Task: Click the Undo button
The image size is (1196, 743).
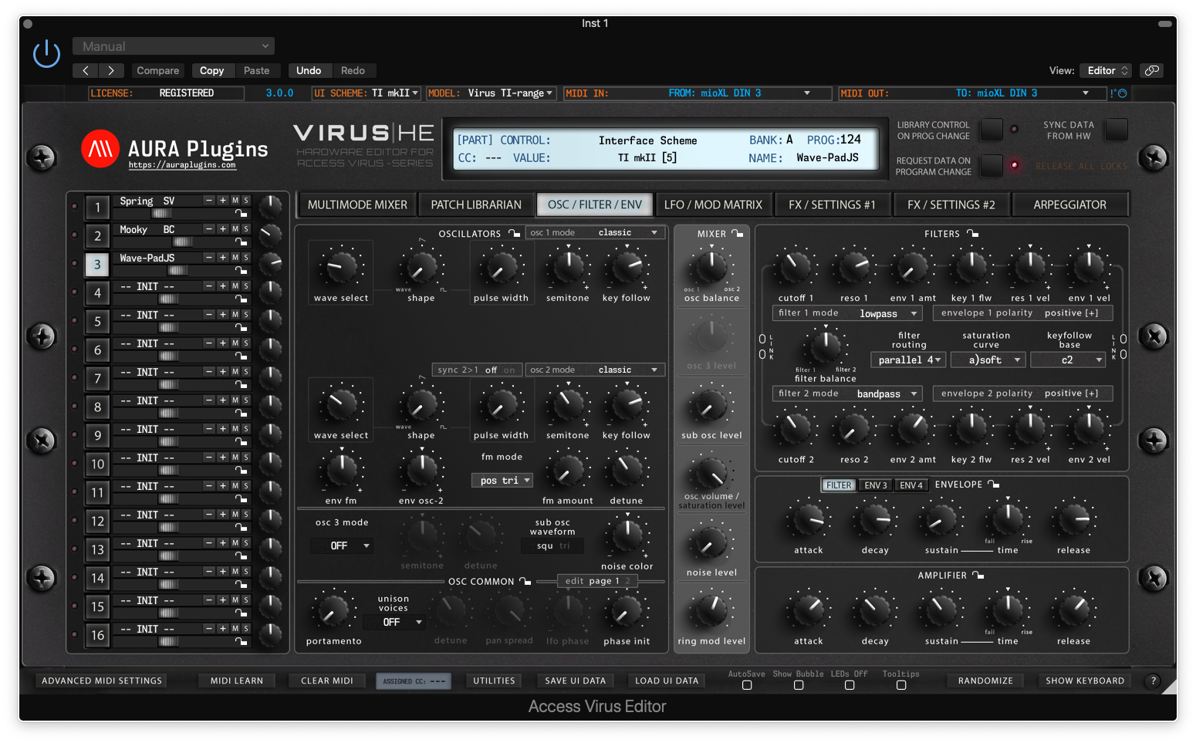Action: coord(309,70)
